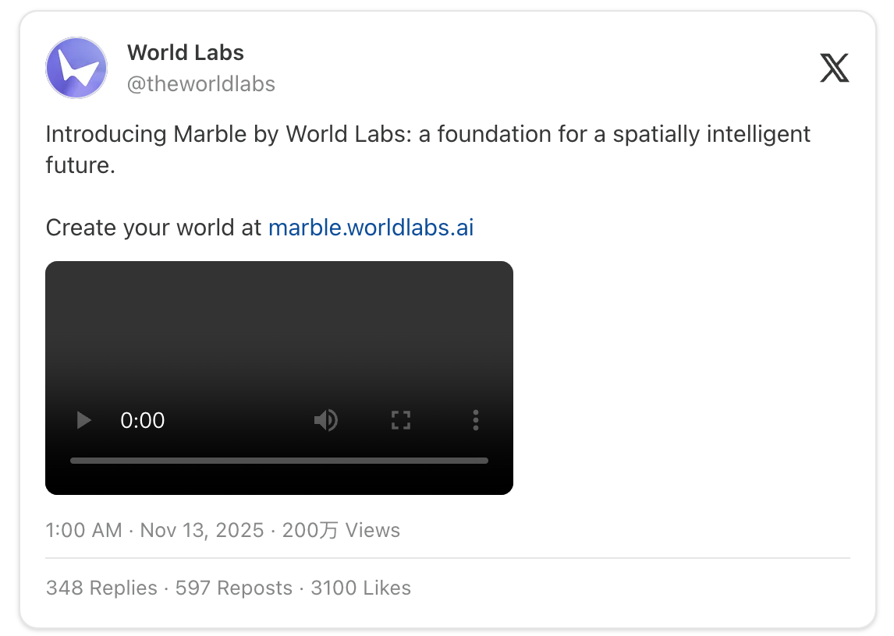
Task: Click the "Create your world at" text
Action: [x=154, y=228]
